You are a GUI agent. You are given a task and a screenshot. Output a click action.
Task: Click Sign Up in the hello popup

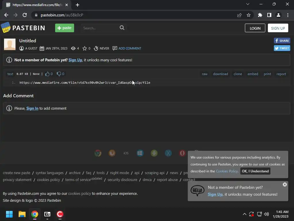(x=215, y=194)
